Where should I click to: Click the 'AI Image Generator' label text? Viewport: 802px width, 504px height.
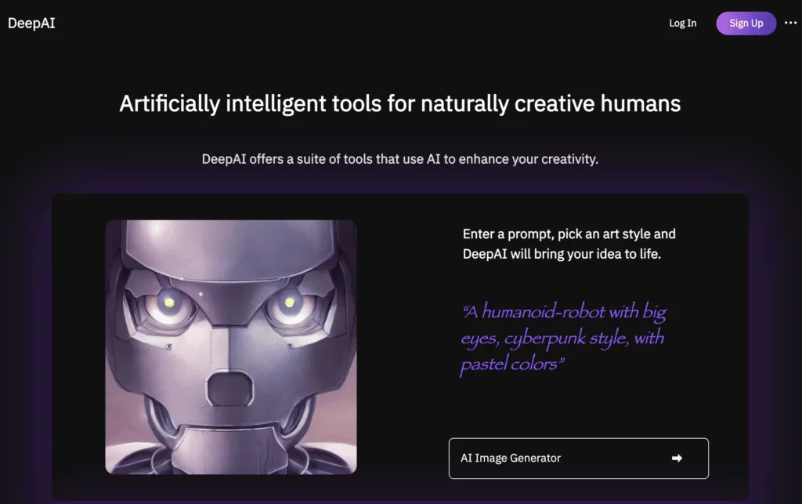click(x=511, y=458)
